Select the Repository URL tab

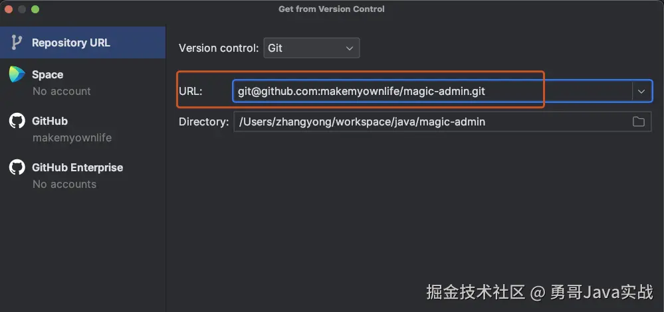pyautogui.click(x=71, y=42)
